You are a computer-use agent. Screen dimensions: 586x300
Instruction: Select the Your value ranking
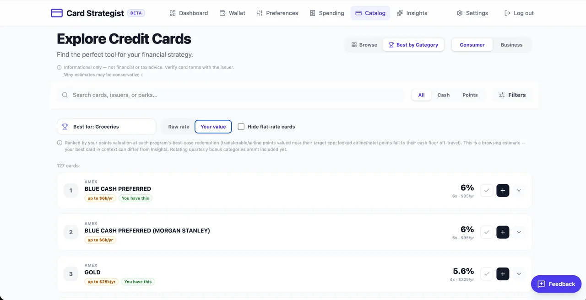[x=213, y=127]
